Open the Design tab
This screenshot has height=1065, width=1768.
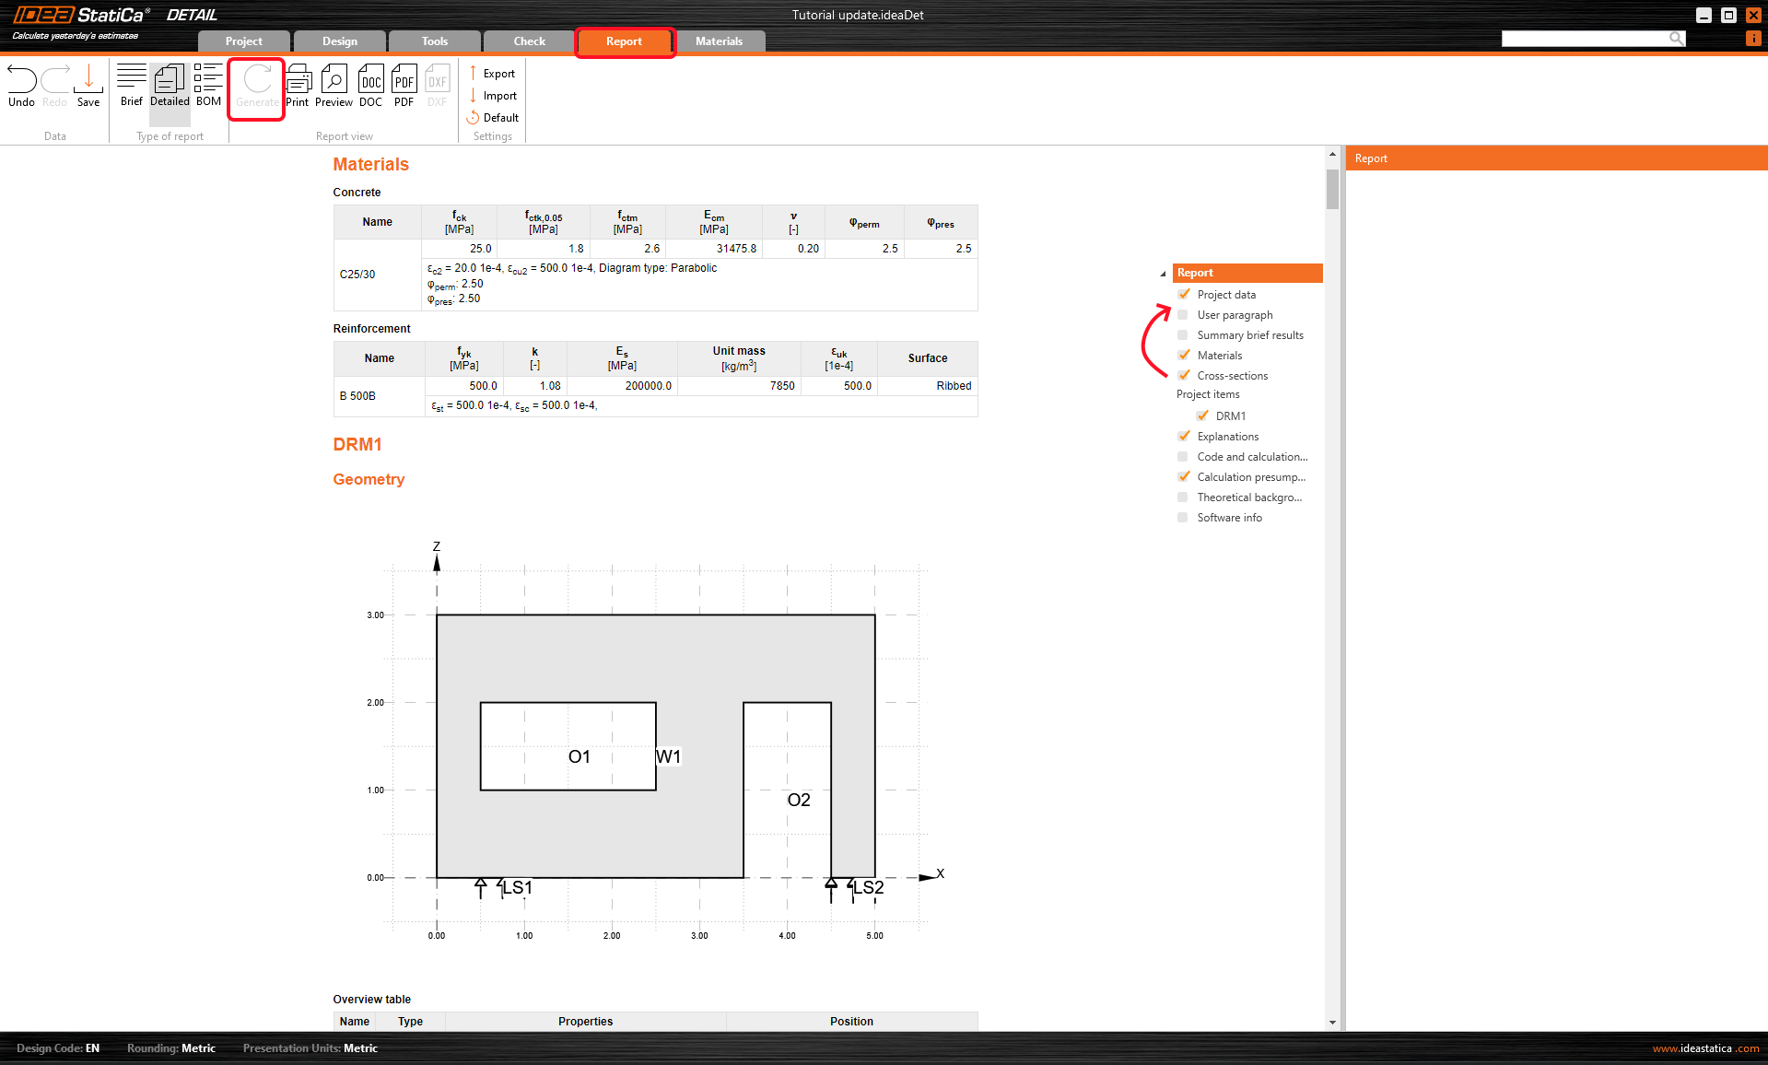click(339, 41)
